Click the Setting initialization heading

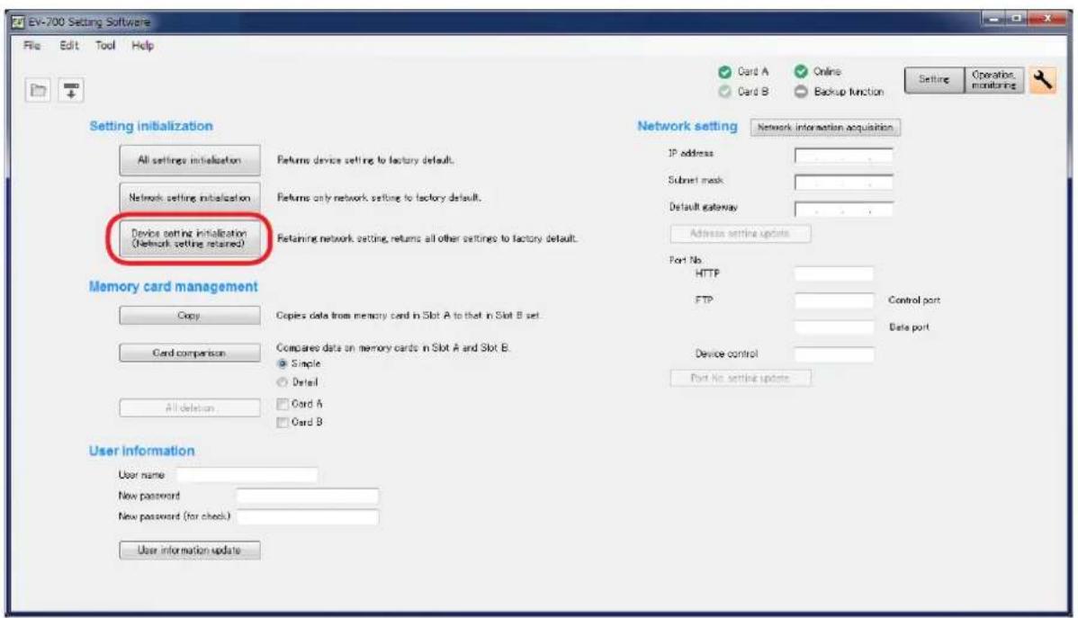(151, 127)
